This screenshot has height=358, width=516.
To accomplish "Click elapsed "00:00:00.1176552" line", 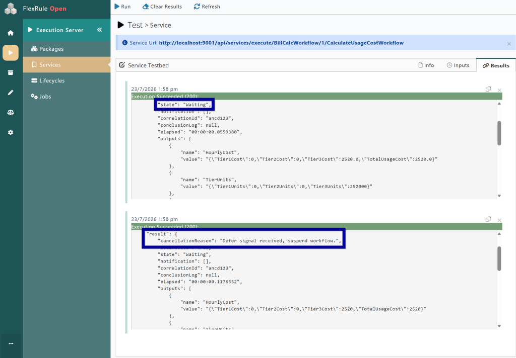I will click(200, 282).
